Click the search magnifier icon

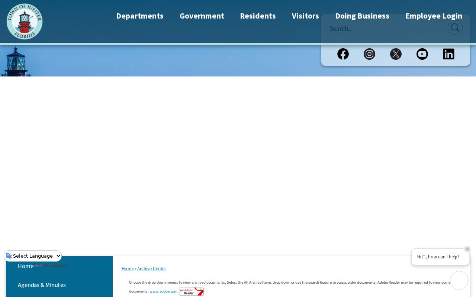coord(455,27)
